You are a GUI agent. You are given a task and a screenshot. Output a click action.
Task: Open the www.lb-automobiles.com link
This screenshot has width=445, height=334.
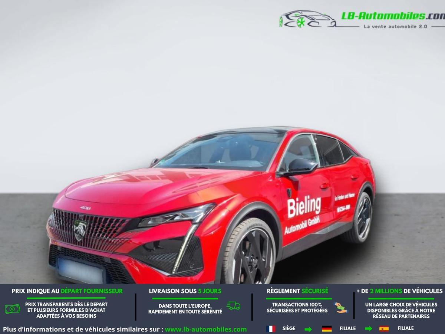coord(206,329)
